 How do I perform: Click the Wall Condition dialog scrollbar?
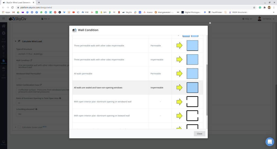pyautogui.click(x=206, y=89)
